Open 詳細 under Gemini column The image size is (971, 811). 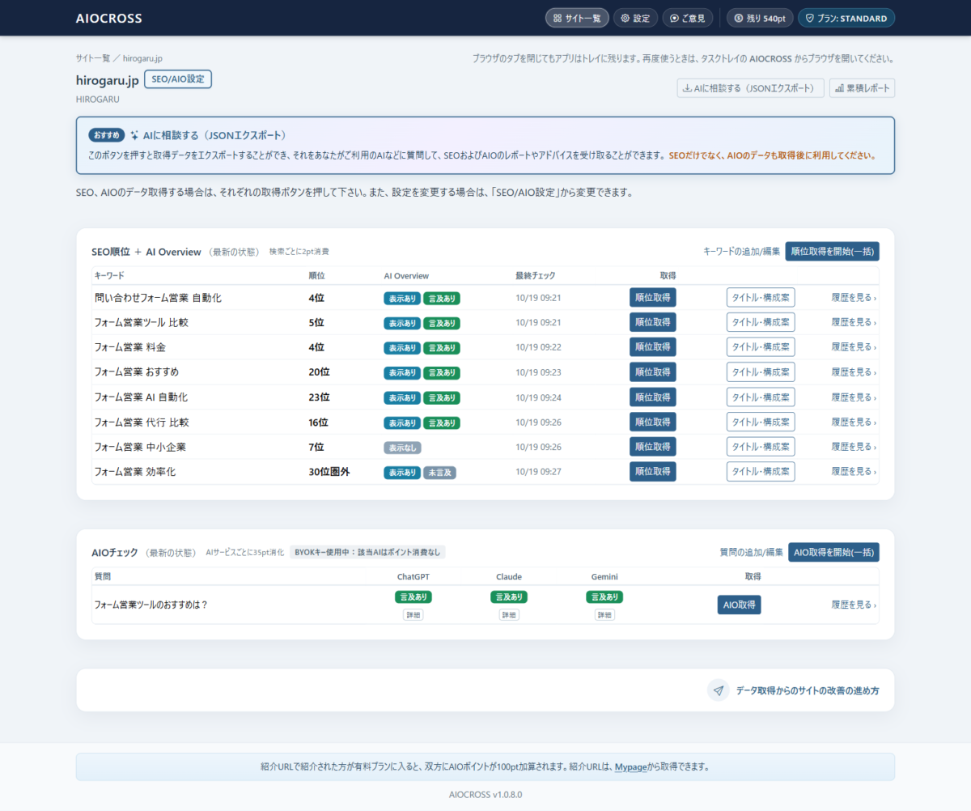(604, 615)
